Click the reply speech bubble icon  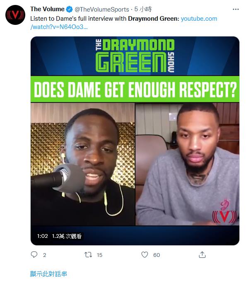point(34,255)
